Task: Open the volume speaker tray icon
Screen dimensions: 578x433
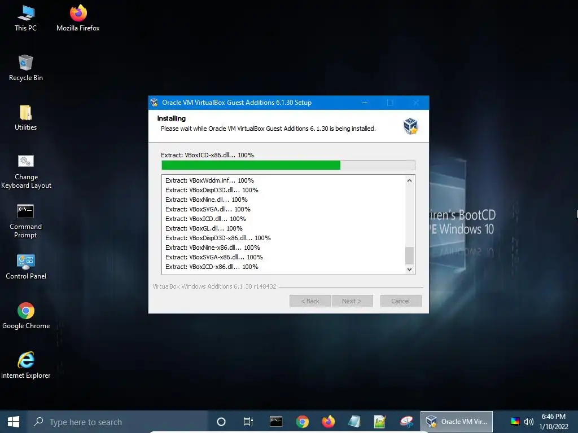Action: (528, 422)
